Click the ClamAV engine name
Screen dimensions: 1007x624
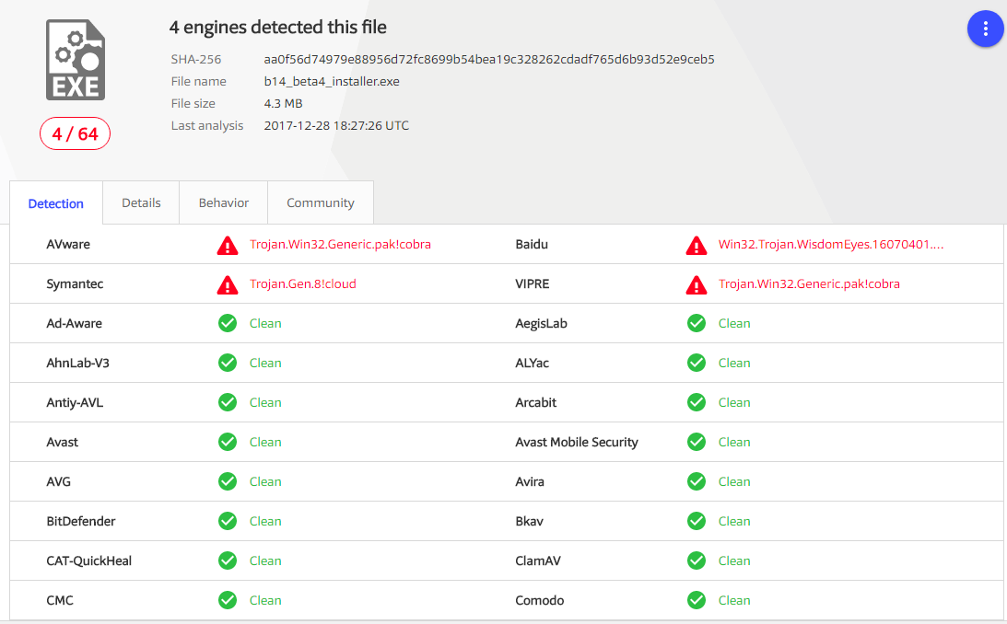pos(538,560)
